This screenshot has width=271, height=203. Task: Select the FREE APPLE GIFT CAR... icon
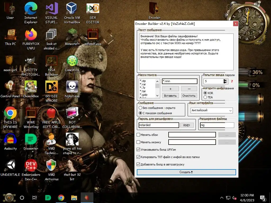52,118
